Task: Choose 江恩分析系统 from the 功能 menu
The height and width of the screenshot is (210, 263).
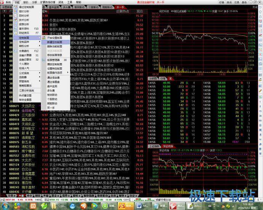Action: tap(27, 91)
